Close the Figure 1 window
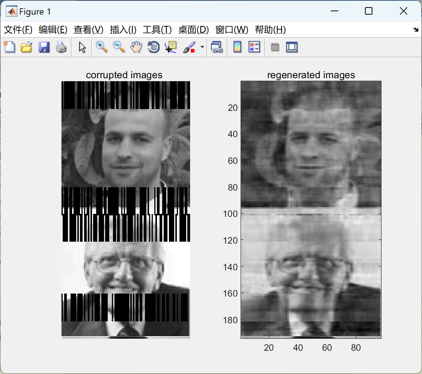The height and width of the screenshot is (374, 422). [404, 11]
